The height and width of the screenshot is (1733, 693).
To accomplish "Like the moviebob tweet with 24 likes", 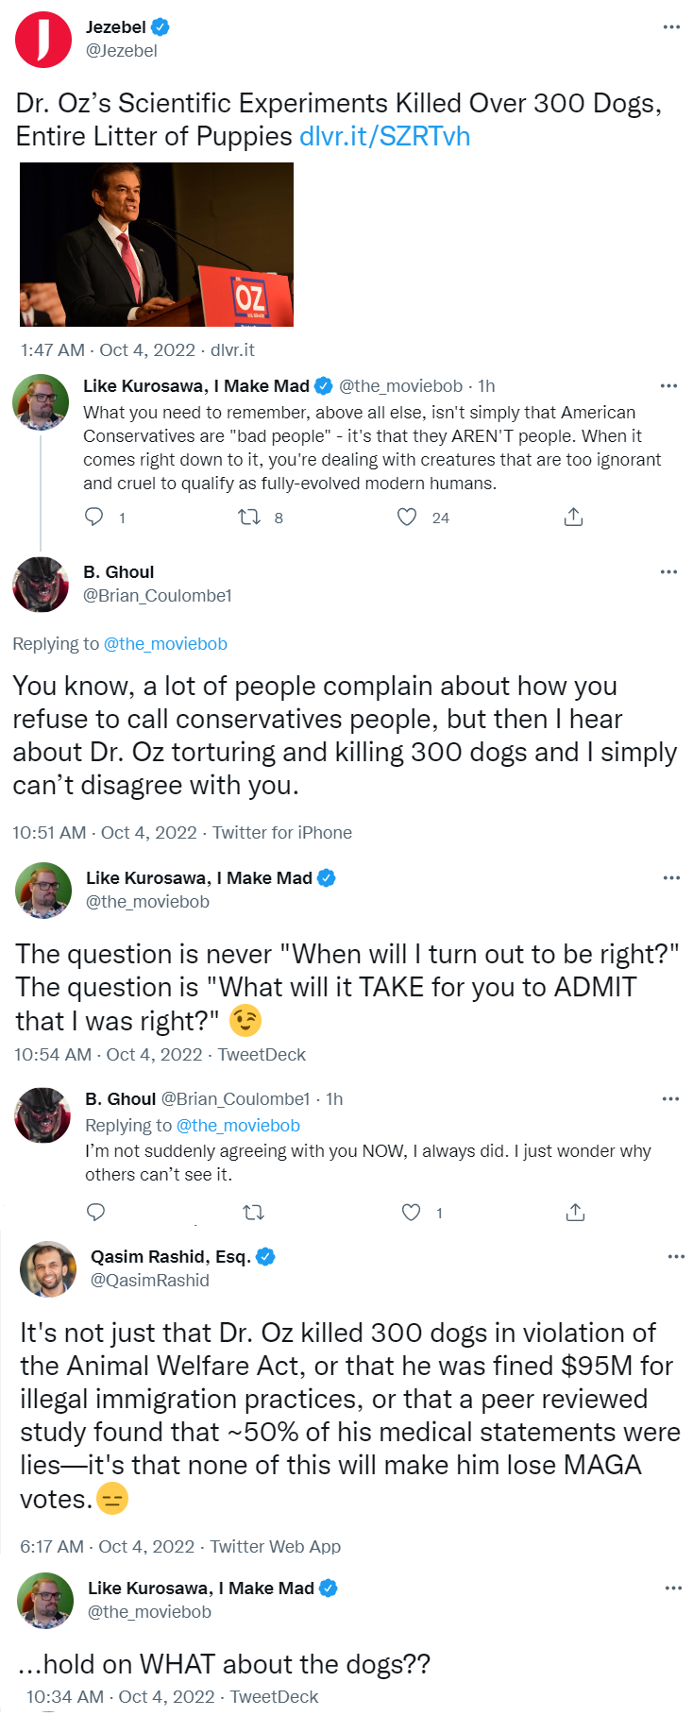I will coord(407,517).
